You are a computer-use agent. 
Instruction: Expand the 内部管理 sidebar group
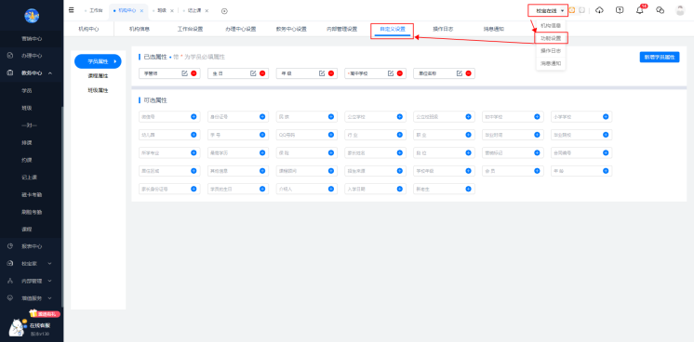pos(49,281)
